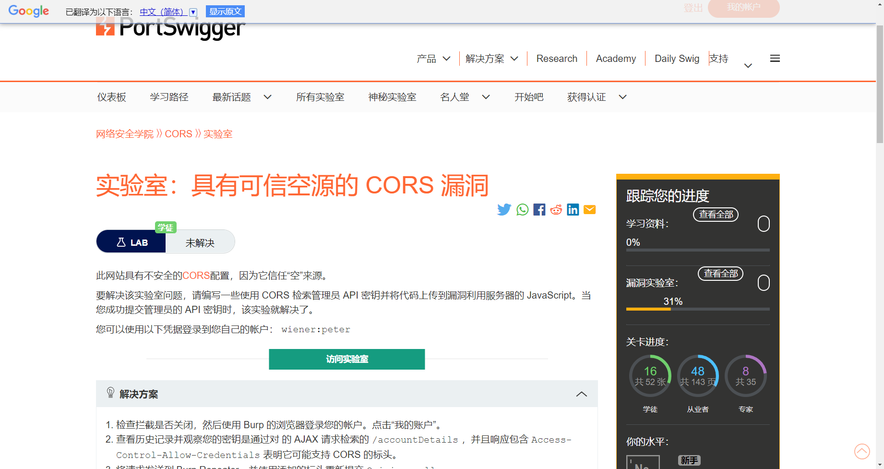Go to 学习路径 tab
Viewport: 884px width, 469px height.
[169, 97]
